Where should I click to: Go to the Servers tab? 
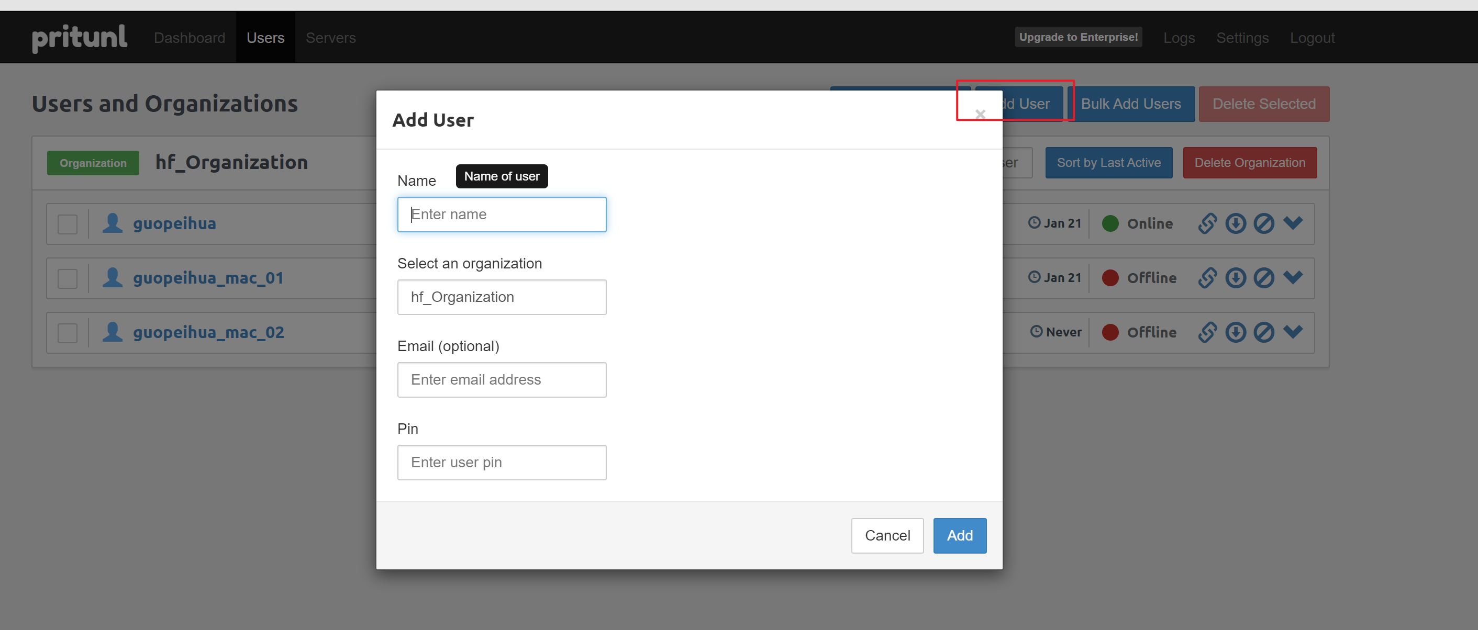point(330,38)
